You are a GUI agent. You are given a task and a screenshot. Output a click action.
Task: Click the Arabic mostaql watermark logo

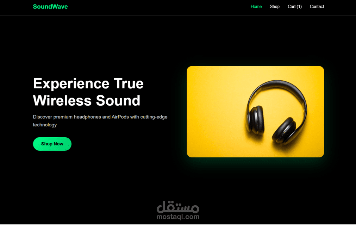tap(178, 207)
